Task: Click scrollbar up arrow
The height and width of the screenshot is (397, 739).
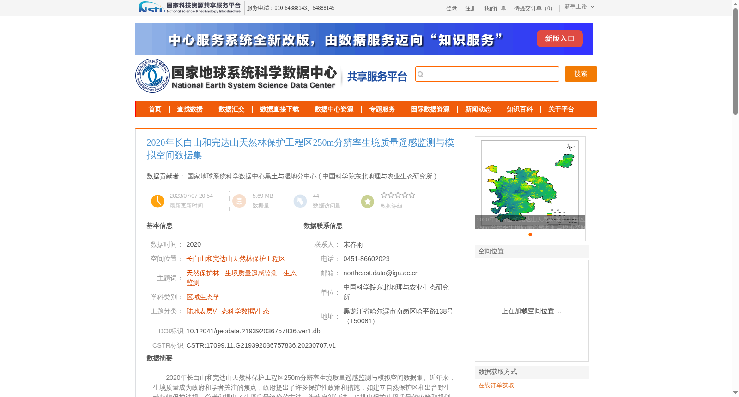Action: (735, 4)
